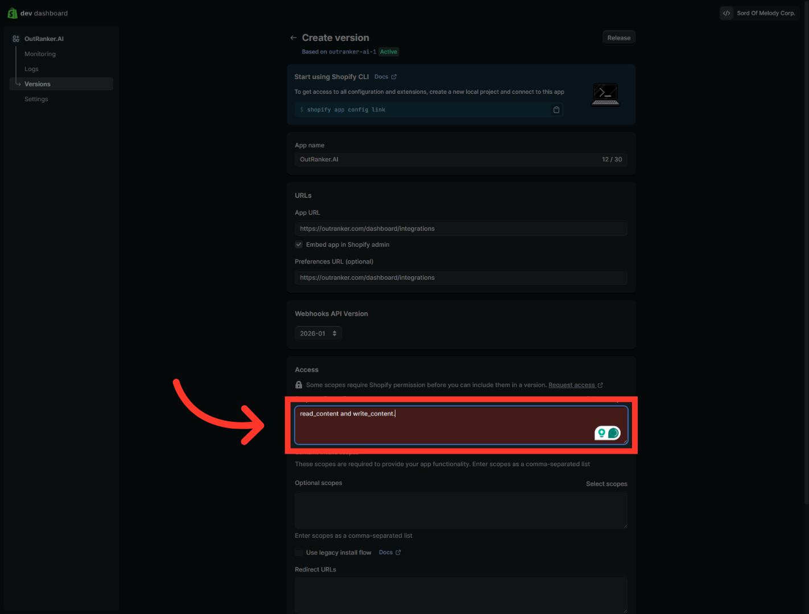Image resolution: width=809 pixels, height=614 pixels.
Task: Click the Redirect URLs text area
Action: (x=461, y=595)
